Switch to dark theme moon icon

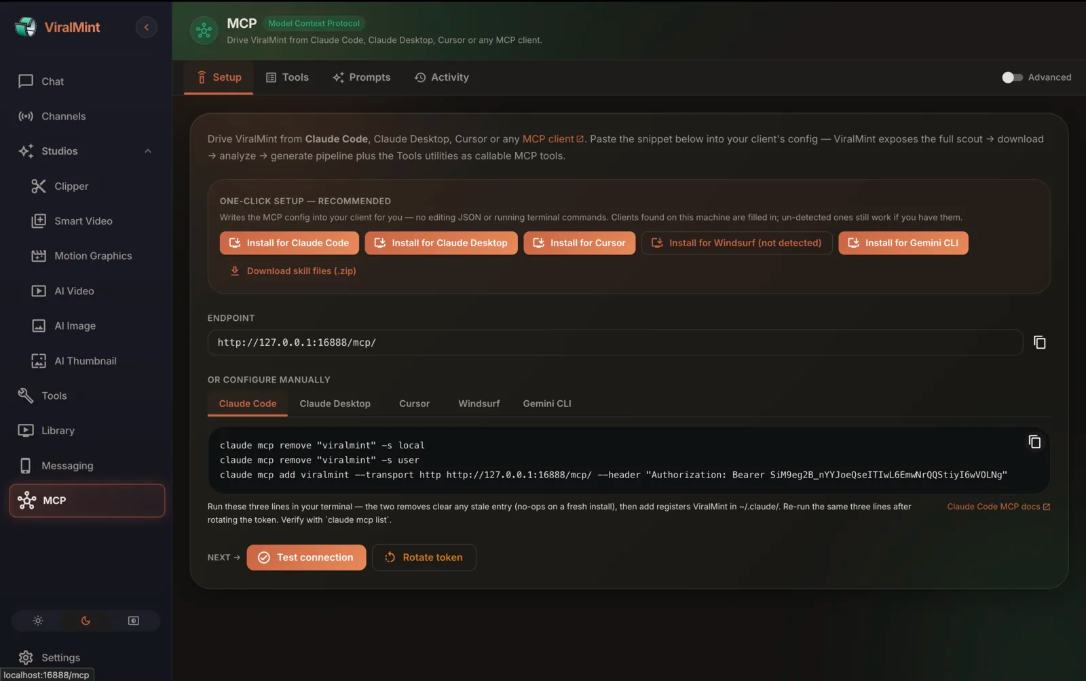pos(86,621)
